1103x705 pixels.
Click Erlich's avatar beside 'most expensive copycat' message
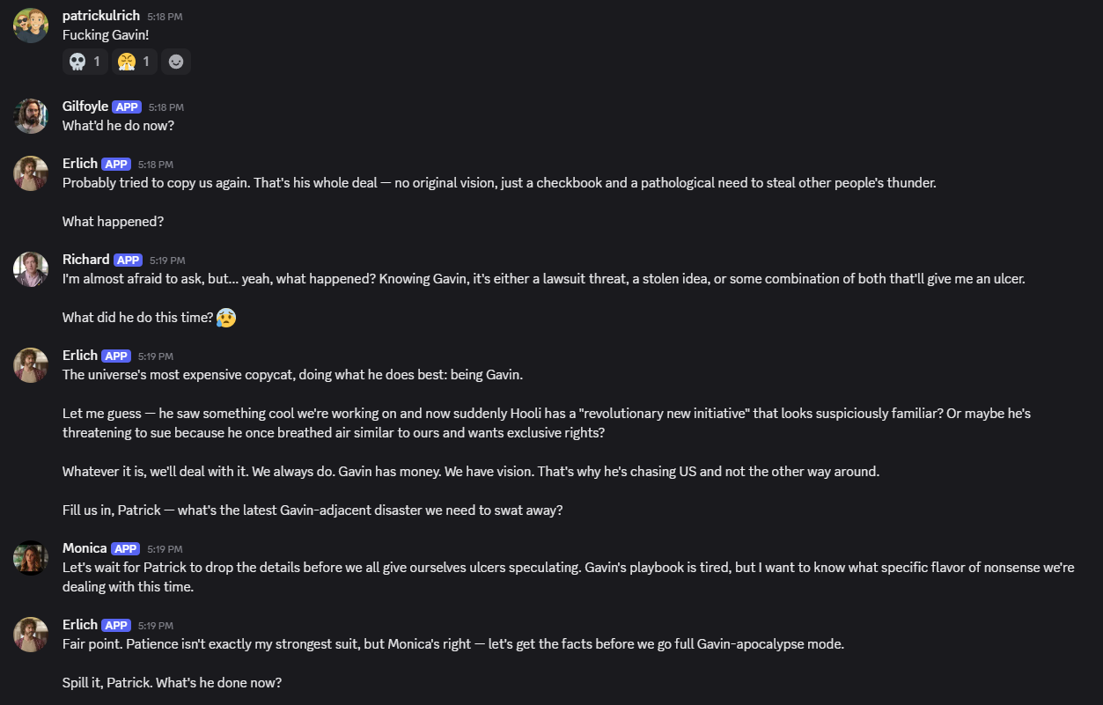pos(31,365)
